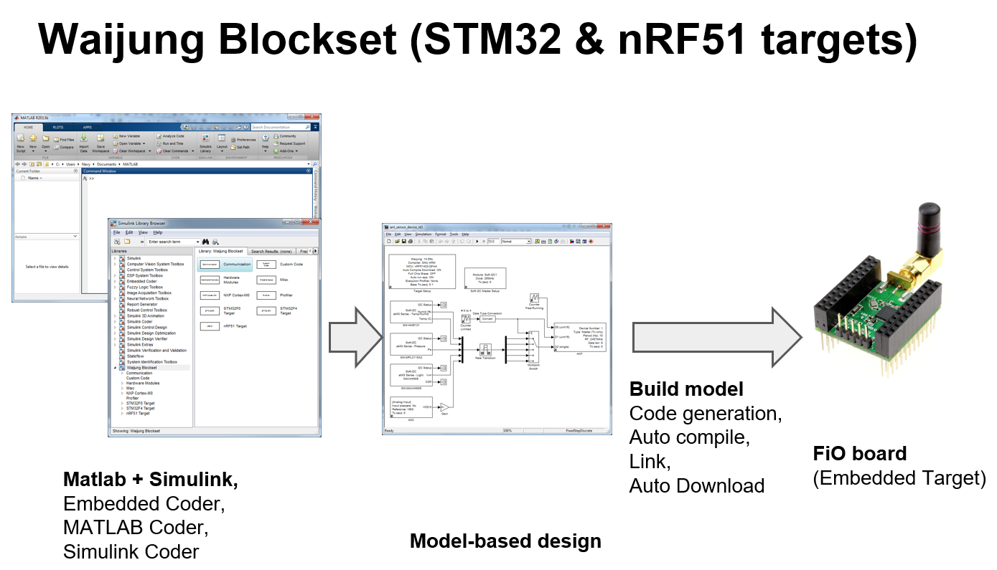997x570 pixels.
Task: Collapse the Waijung Blockset tree node
Action: point(115,368)
